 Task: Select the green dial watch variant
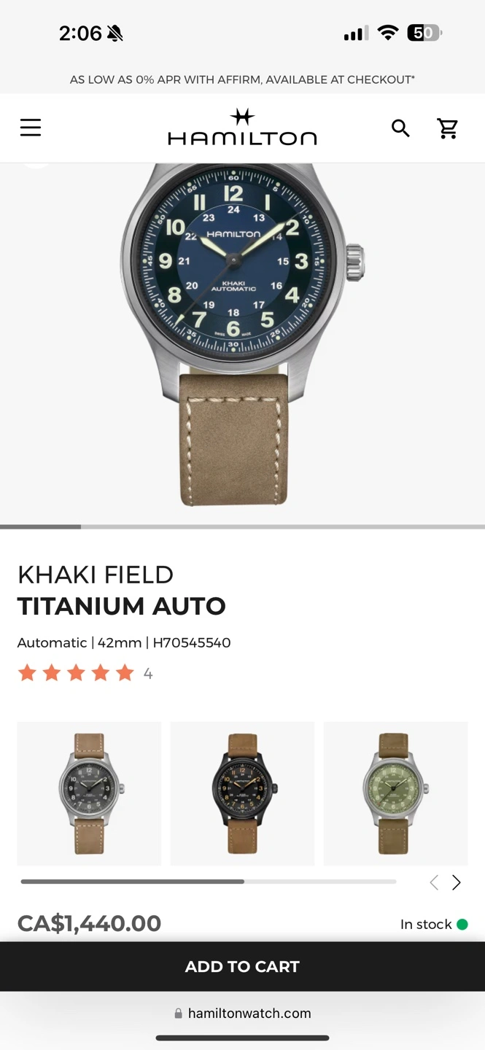[395, 793]
